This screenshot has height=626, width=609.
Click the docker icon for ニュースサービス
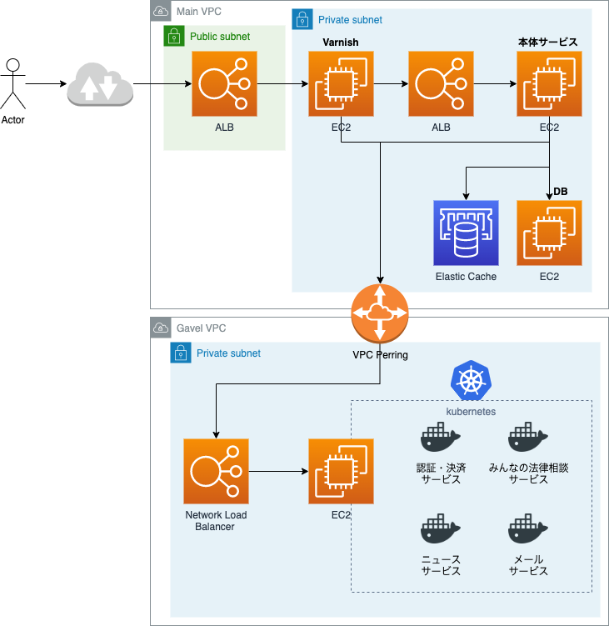click(x=441, y=528)
